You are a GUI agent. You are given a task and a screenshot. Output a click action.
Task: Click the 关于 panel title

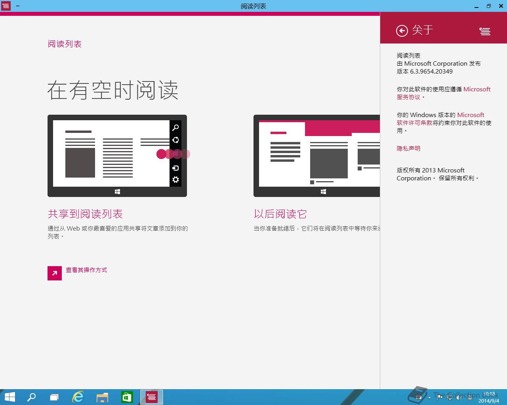[x=423, y=30]
